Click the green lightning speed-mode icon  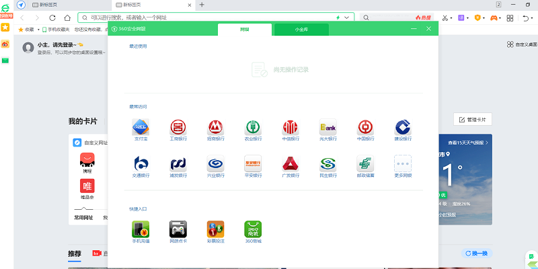(x=338, y=17)
